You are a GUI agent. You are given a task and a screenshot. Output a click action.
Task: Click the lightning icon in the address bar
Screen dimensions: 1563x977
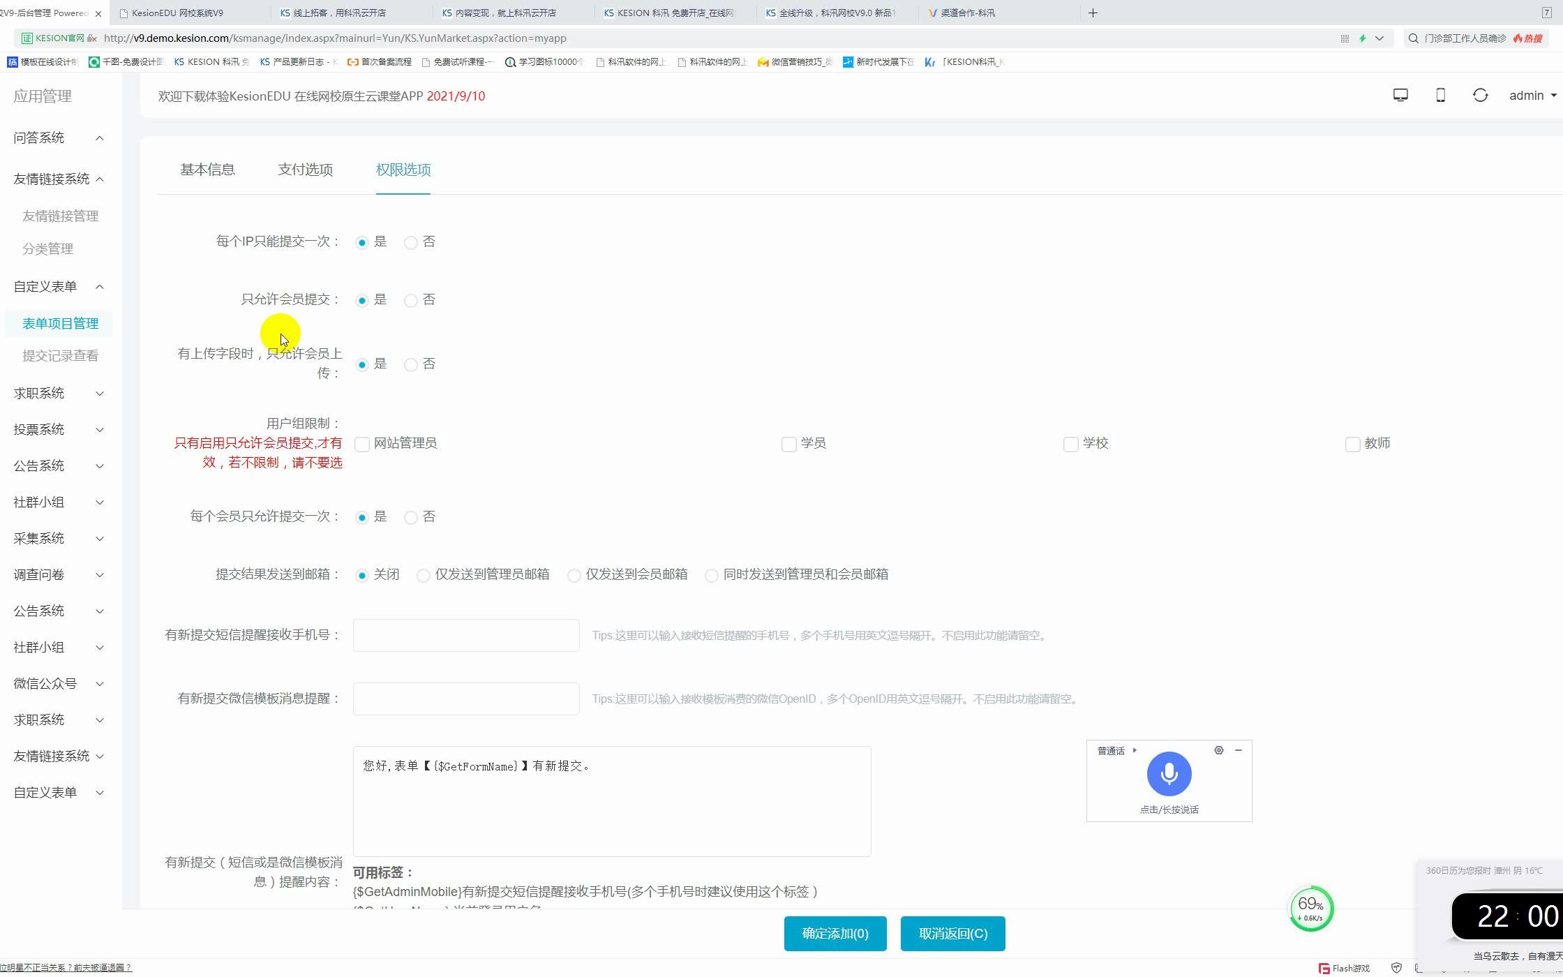(1362, 38)
